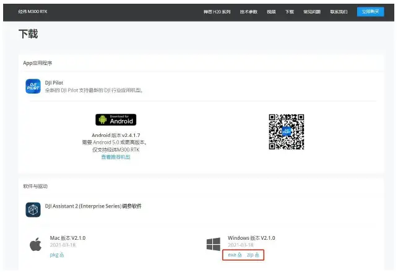
Task: Click the 仅支持经纬M300 RTK text
Action: tap(116, 149)
